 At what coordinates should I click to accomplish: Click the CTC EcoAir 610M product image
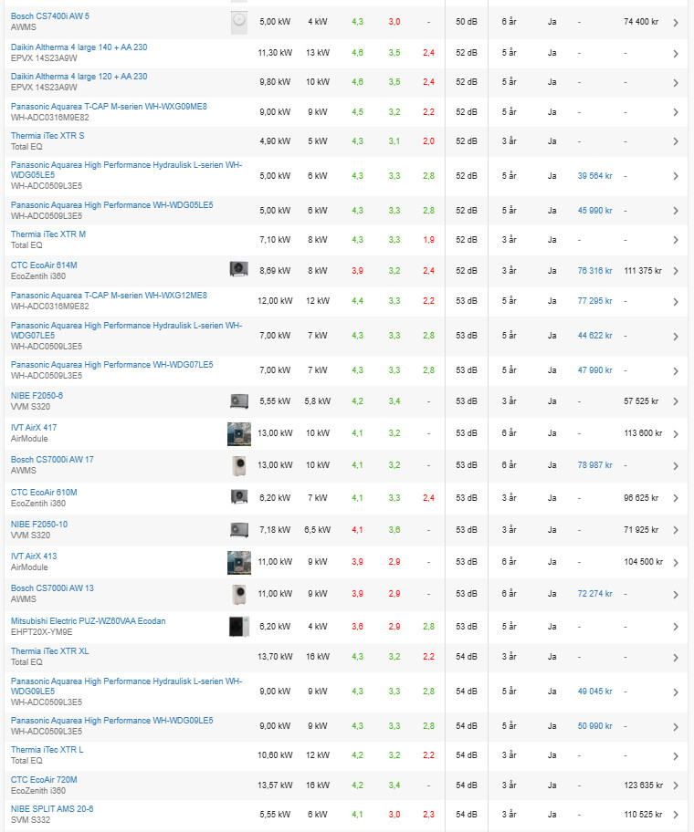pos(238,497)
